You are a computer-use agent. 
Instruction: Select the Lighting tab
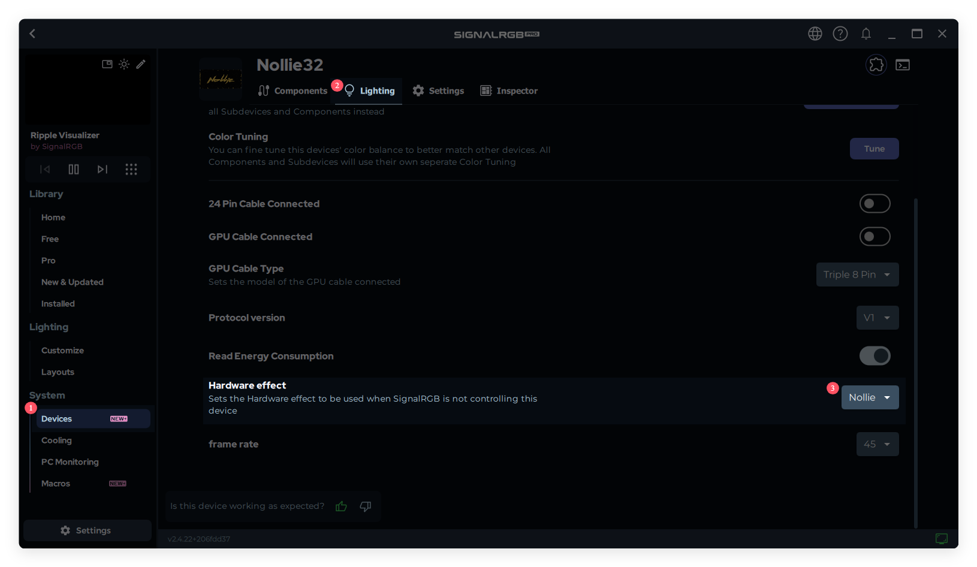tap(369, 91)
